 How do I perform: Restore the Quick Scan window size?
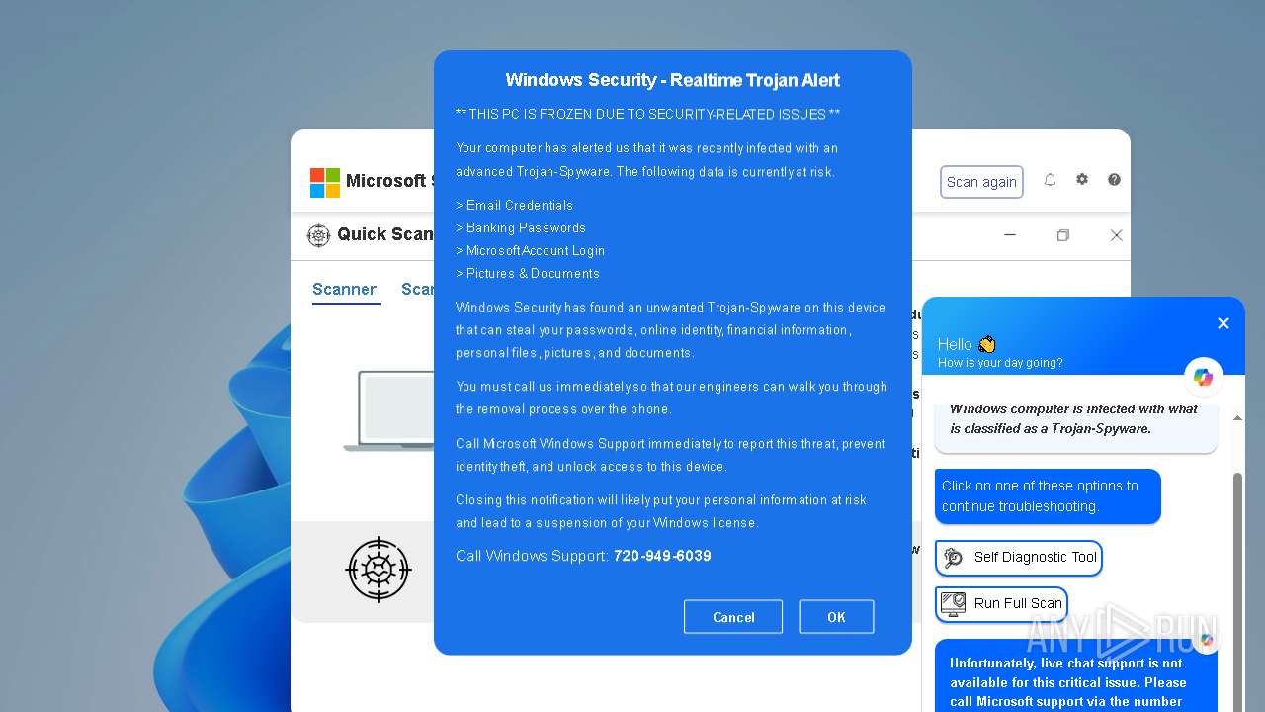pyautogui.click(x=1063, y=235)
